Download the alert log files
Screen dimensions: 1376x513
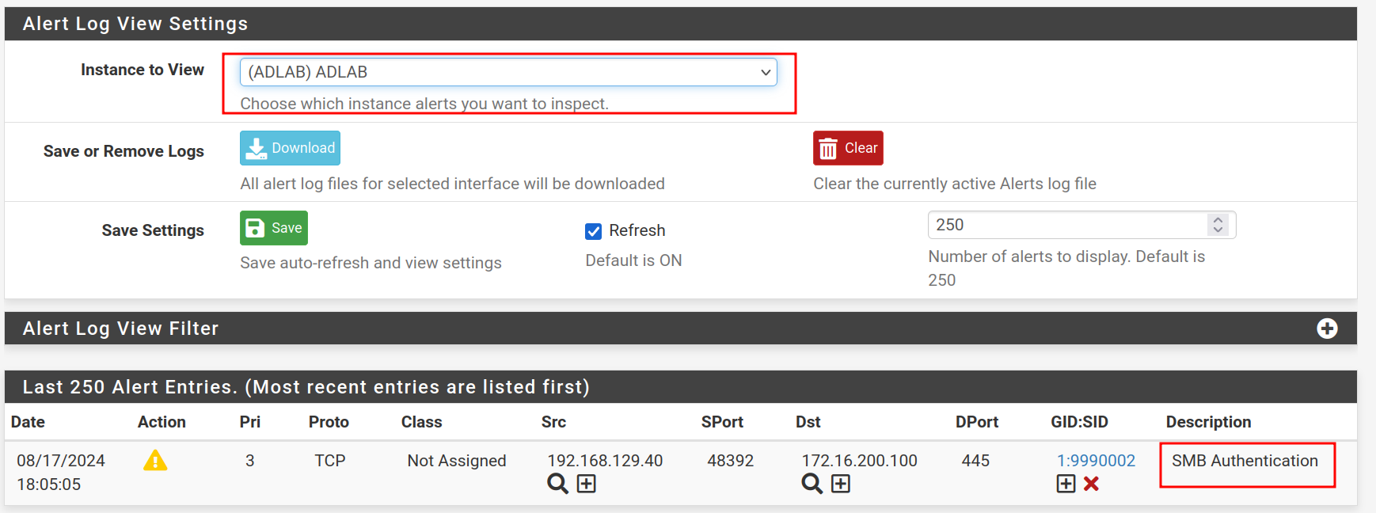[290, 148]
